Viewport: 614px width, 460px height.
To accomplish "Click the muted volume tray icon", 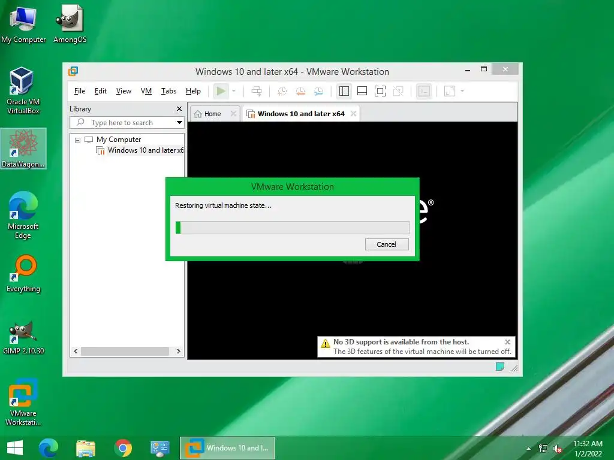I will (x=558, y=449).
